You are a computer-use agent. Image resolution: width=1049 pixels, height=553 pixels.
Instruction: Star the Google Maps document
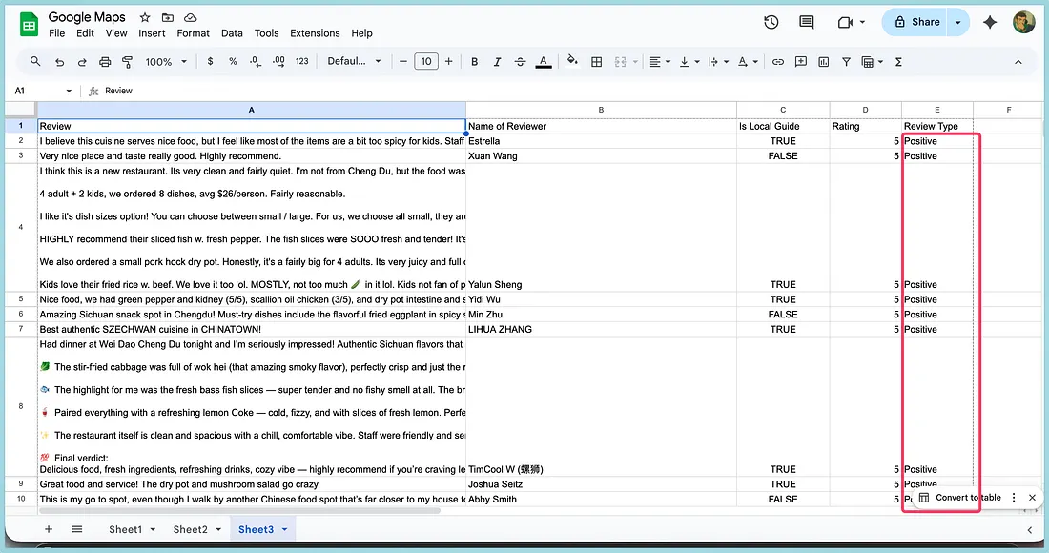[145, 17]
